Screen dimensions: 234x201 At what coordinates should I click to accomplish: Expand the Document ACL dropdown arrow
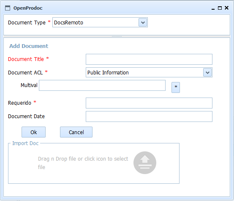pos(207,72)
